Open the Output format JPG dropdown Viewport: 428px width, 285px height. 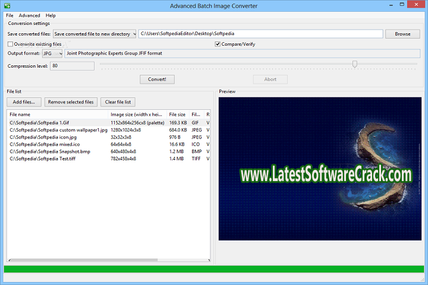click(x=52, y=53)
